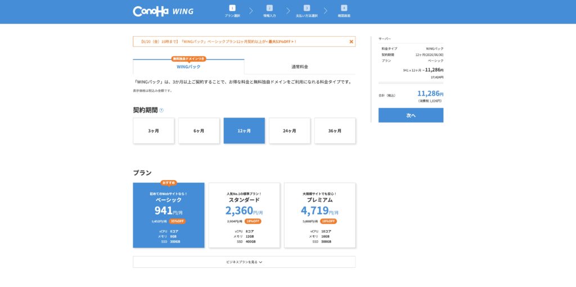Click the ConoHa WING logo
This screenshot has width=576, height=287.
coord(163,11)
